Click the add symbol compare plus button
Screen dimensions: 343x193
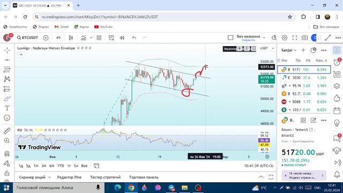tap(46, 38)
